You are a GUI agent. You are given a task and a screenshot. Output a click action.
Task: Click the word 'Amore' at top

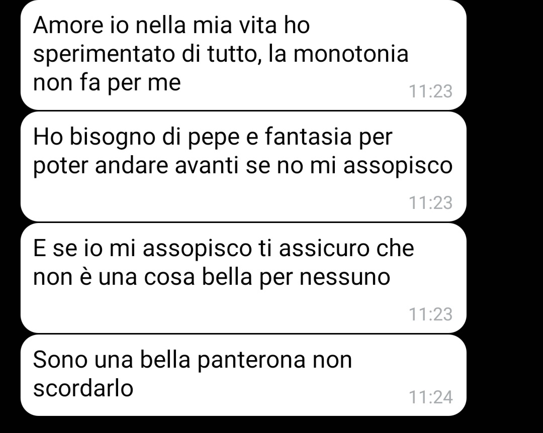[x=68, y=25]
